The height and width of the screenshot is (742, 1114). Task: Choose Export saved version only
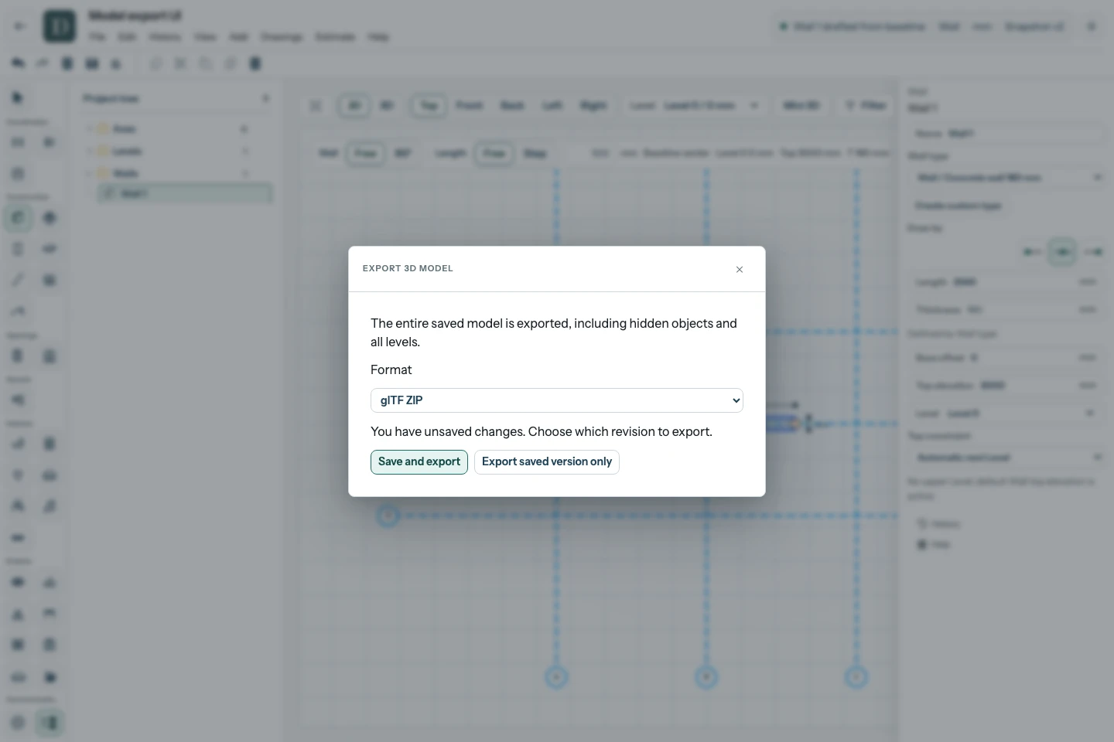(x=546, y=462)
